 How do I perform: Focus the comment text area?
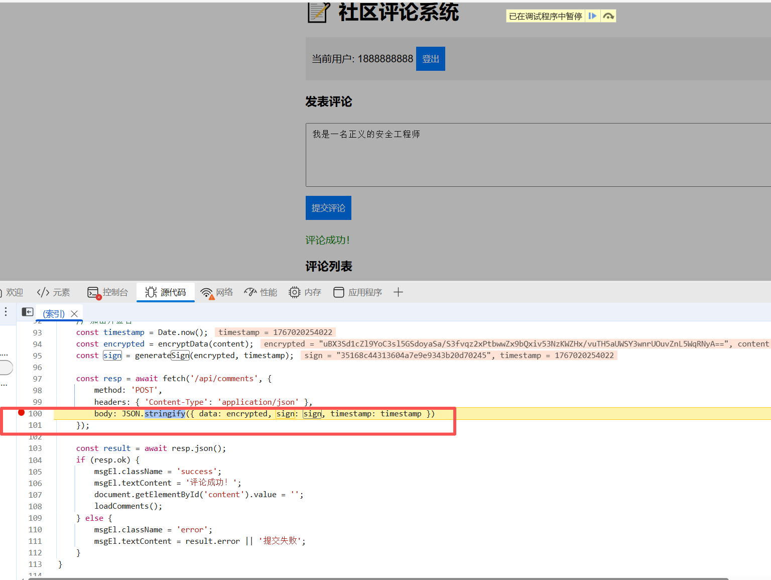coord(538,155)
